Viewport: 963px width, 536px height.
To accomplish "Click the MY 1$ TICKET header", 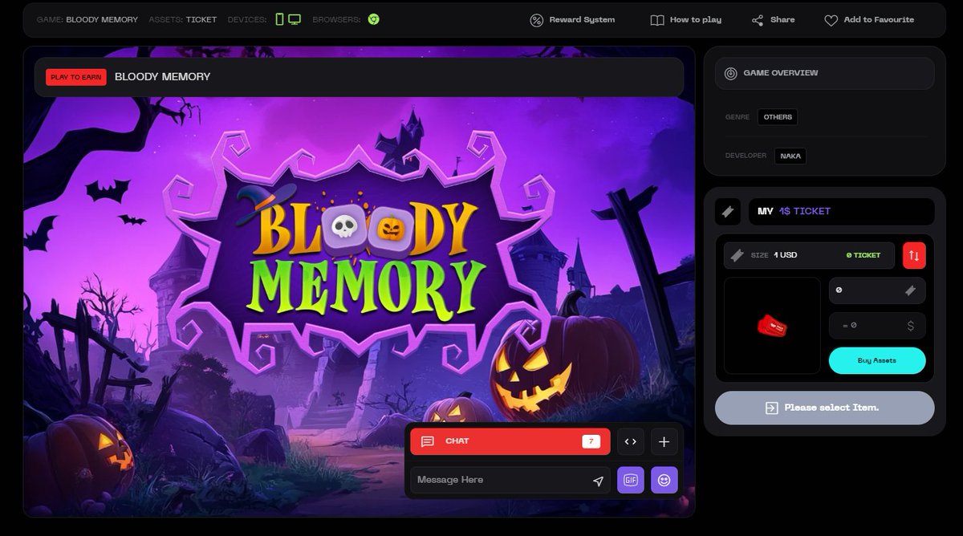I will (841, 211).
